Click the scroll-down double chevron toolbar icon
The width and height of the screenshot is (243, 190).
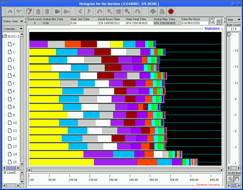coord(19,12)
